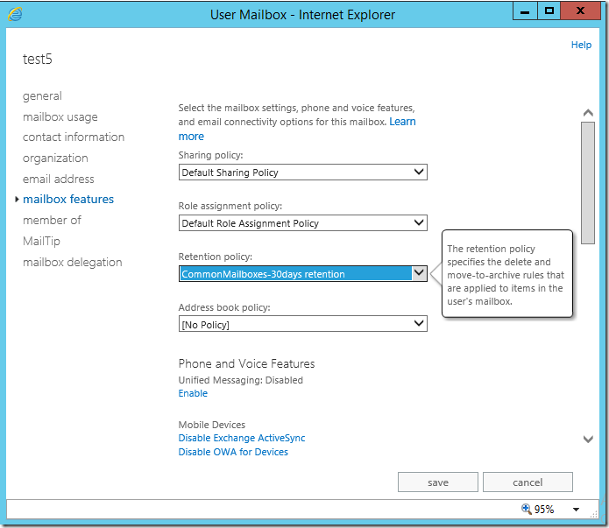609x528 pixels.
Task: Minimize the User Mailbox window
Action: pos(525,11)
